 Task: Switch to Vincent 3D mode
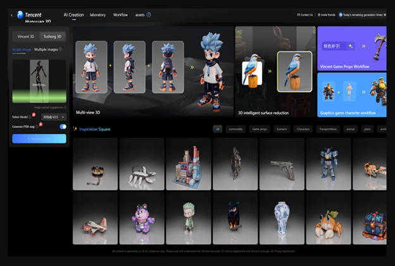(x=25, y=37)
